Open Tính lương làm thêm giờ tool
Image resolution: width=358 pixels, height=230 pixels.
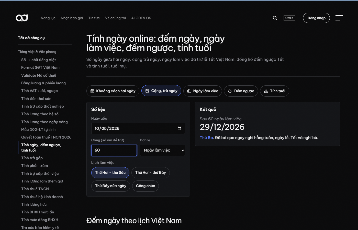click(x=42, y=181)
